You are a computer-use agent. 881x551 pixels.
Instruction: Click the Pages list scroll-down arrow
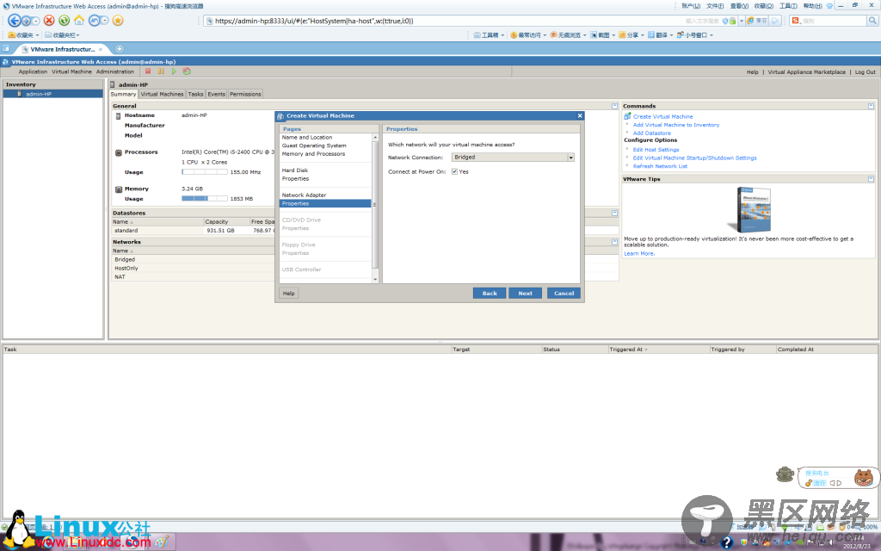click(x=375, y=279)
